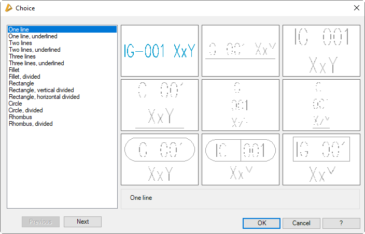Select the Two lines, underlined preview
This screenshot has height=234, width=365.
159,105
